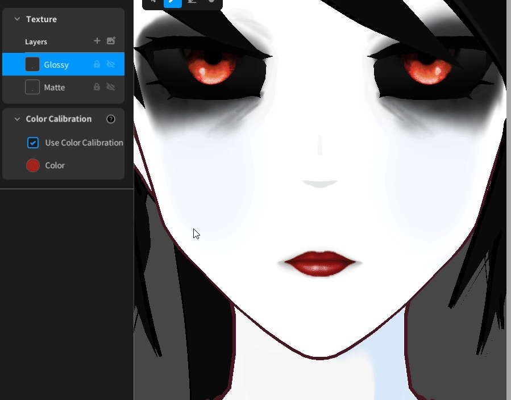The image size is (511, 400).
Task: Unlock the Glossy layer
Action: (x=97, y=64)
